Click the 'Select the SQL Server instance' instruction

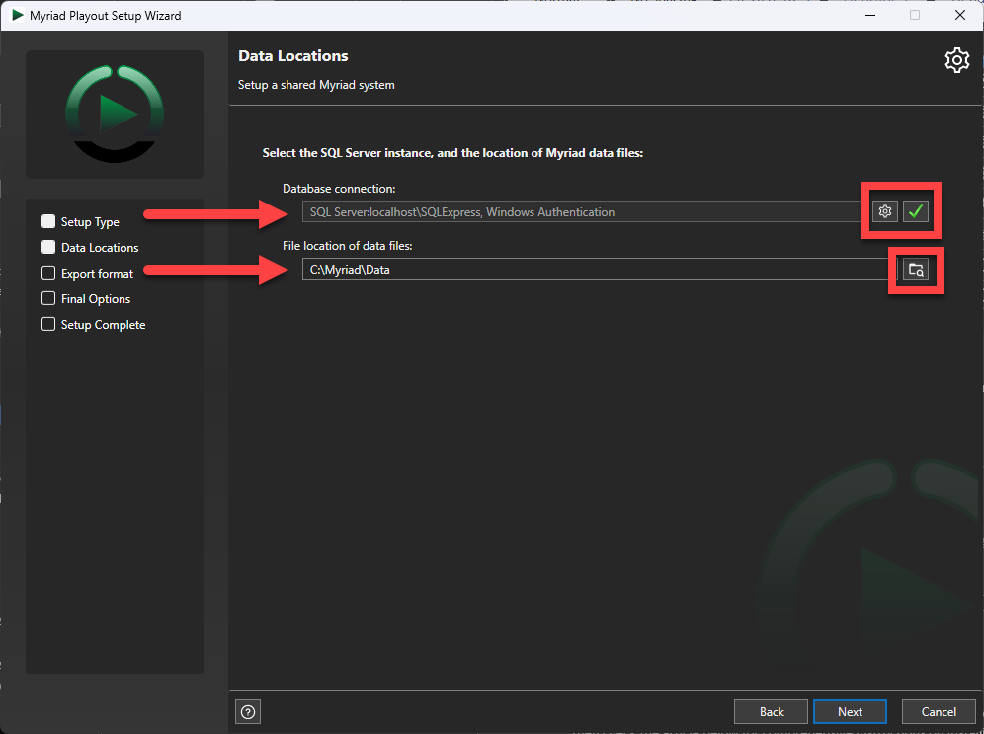coord(452,153)
